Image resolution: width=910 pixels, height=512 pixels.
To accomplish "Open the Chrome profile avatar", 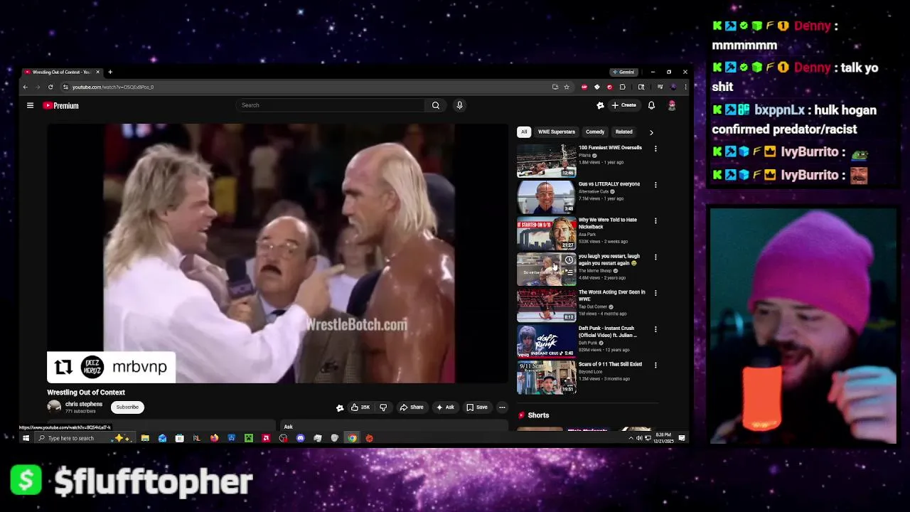I will click(673, 87).
